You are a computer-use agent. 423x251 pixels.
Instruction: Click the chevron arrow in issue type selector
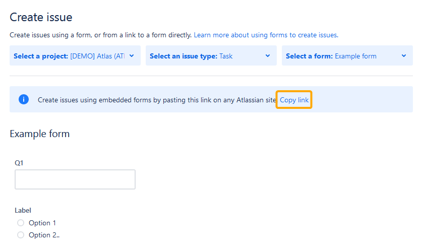(x=268, y=56)
